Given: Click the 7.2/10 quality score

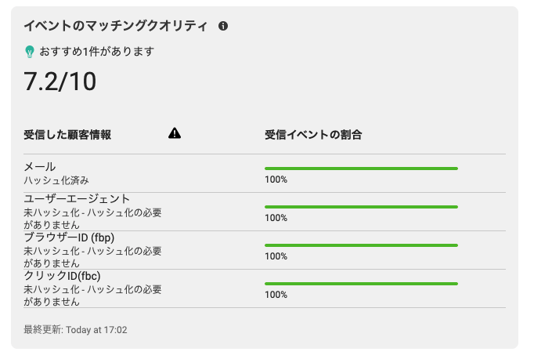Looking at the screenshot, I should 60,82.
